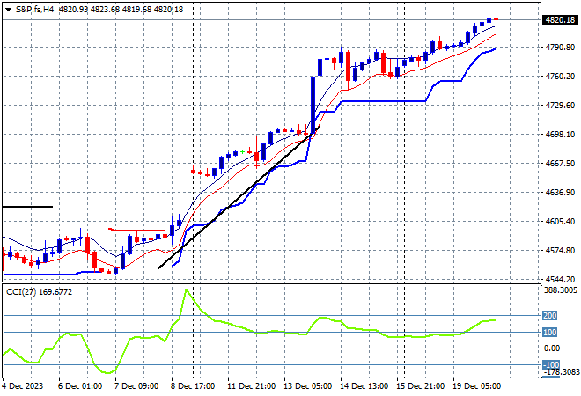Click price scale label 4574.80

pyautogui.click(x=560, y=251)
